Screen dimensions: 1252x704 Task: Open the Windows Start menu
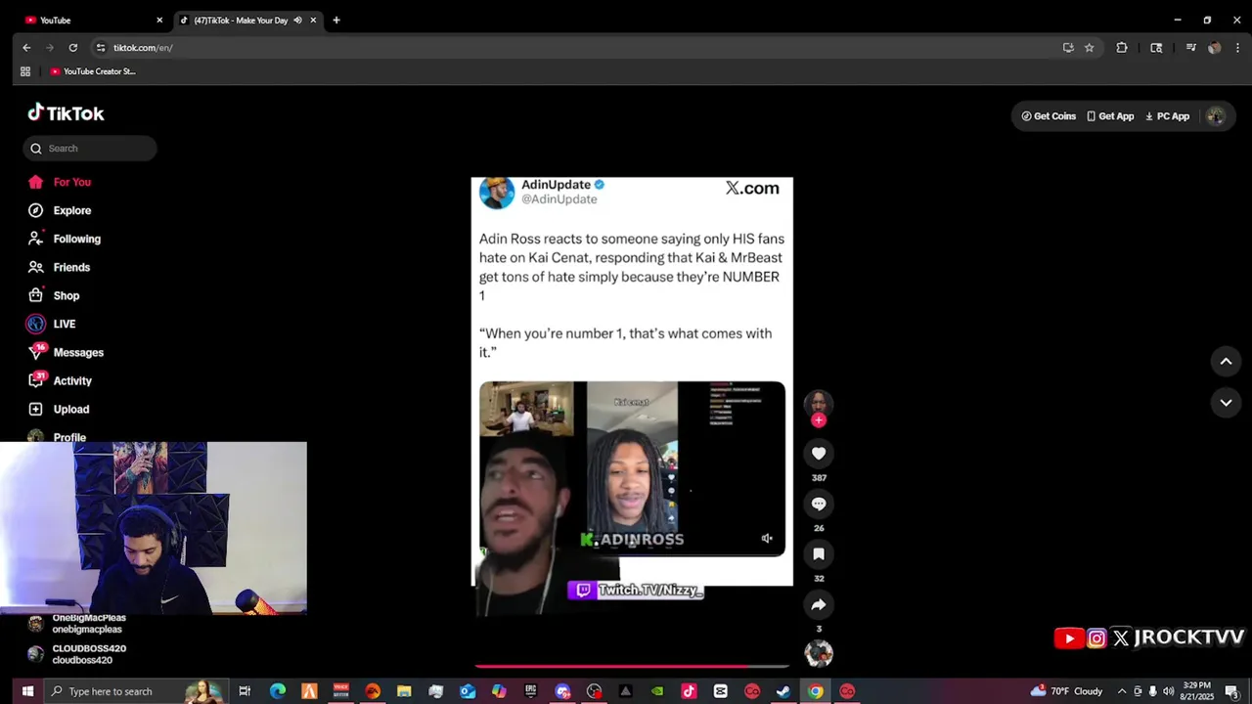(27, 691)
